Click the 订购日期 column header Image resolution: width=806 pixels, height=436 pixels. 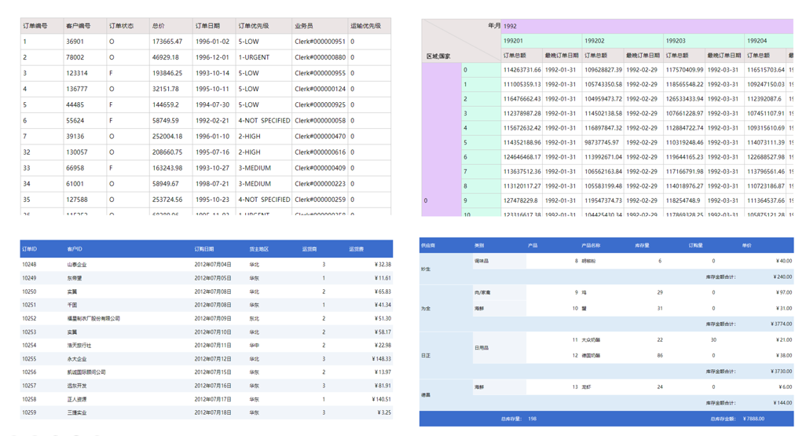pyautogui.click(x=203, y=249)
